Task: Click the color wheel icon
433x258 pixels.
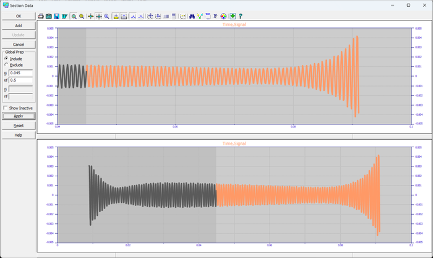Action: tap(223, 16)
